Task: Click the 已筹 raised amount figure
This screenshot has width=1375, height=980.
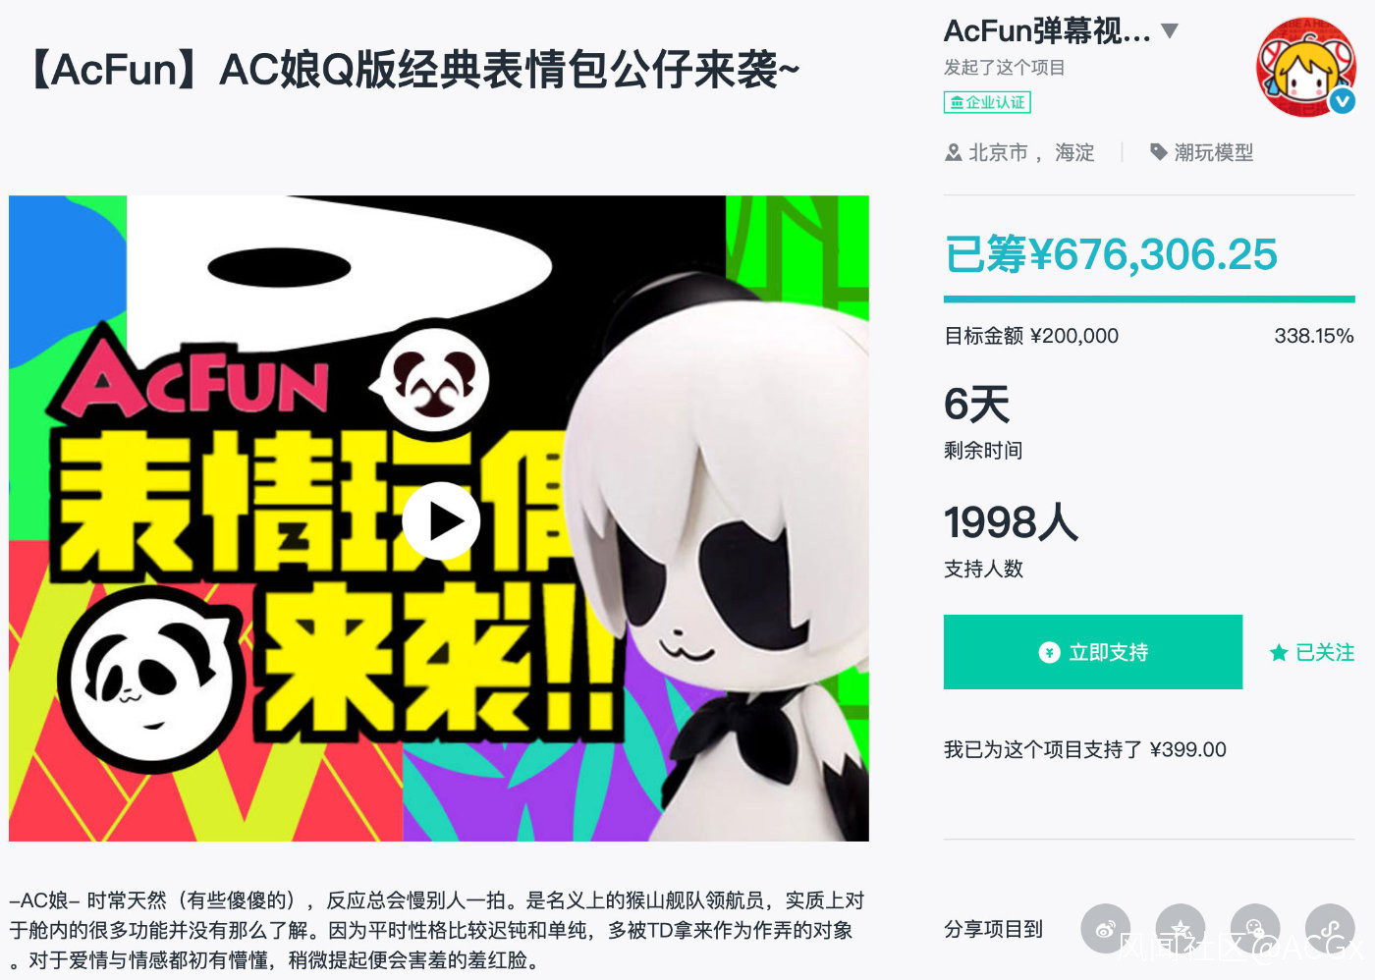Action: click(1111, 254)
